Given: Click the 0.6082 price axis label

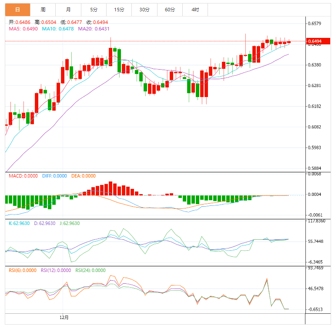Looking at the screenshot, I should tap(315, 127).
